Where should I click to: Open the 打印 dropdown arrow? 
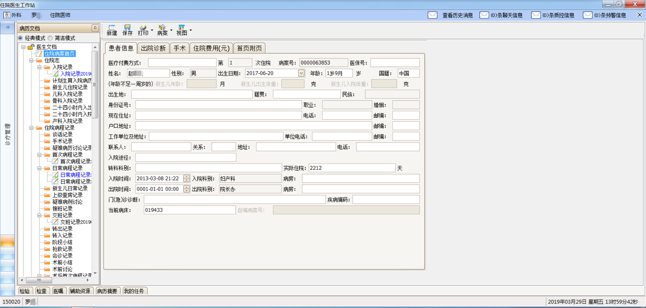pyautogui.click(x=152, y=30)
